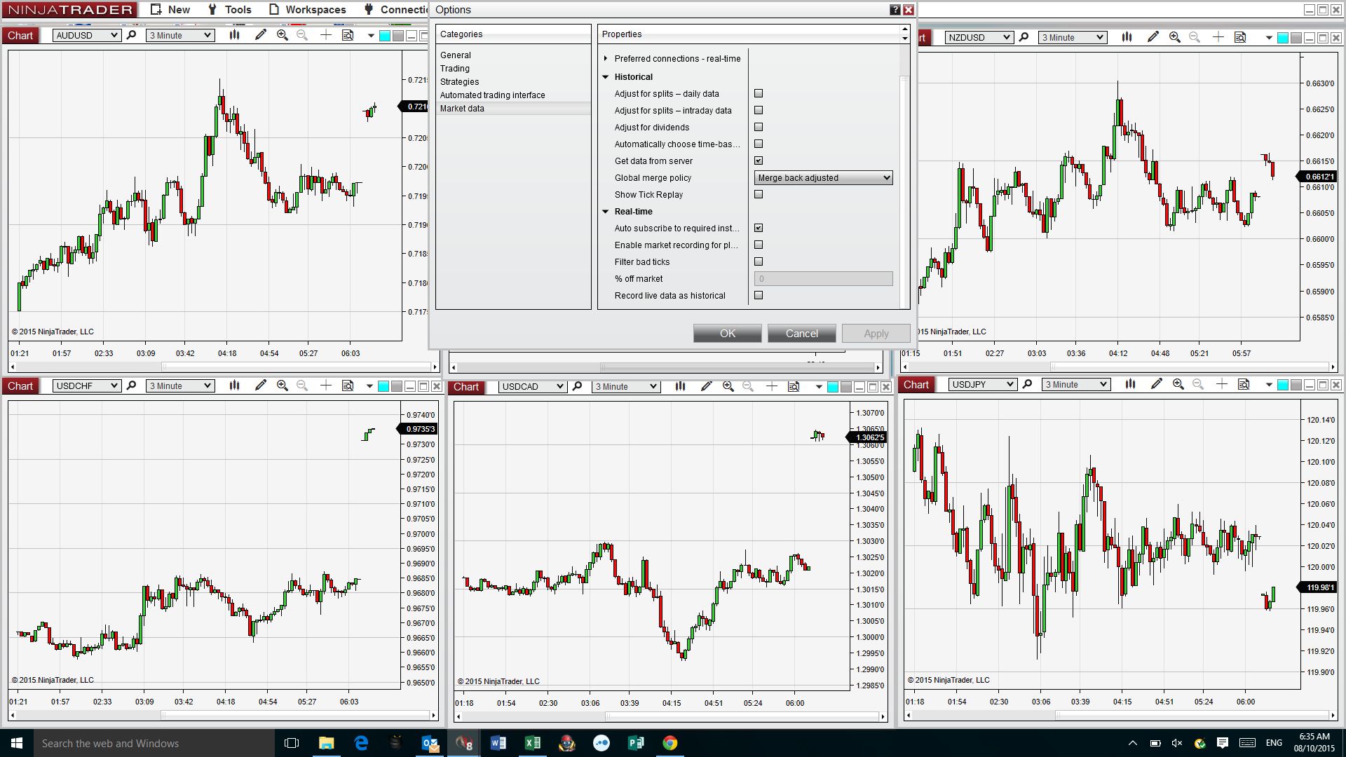Open Global merge policy dropdown

pos(822,177)
